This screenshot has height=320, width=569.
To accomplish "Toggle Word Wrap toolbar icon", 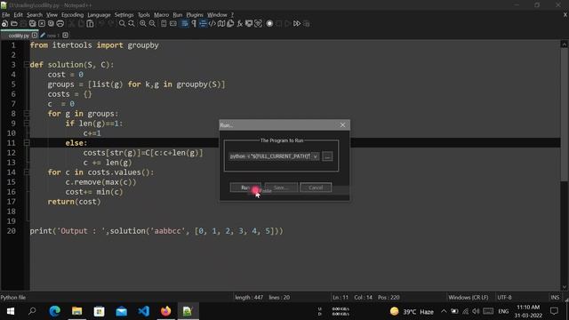I will [184, 24].
